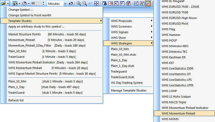Decrease the period value with the down stepper
215x122 pixels.
coord(43,5)
